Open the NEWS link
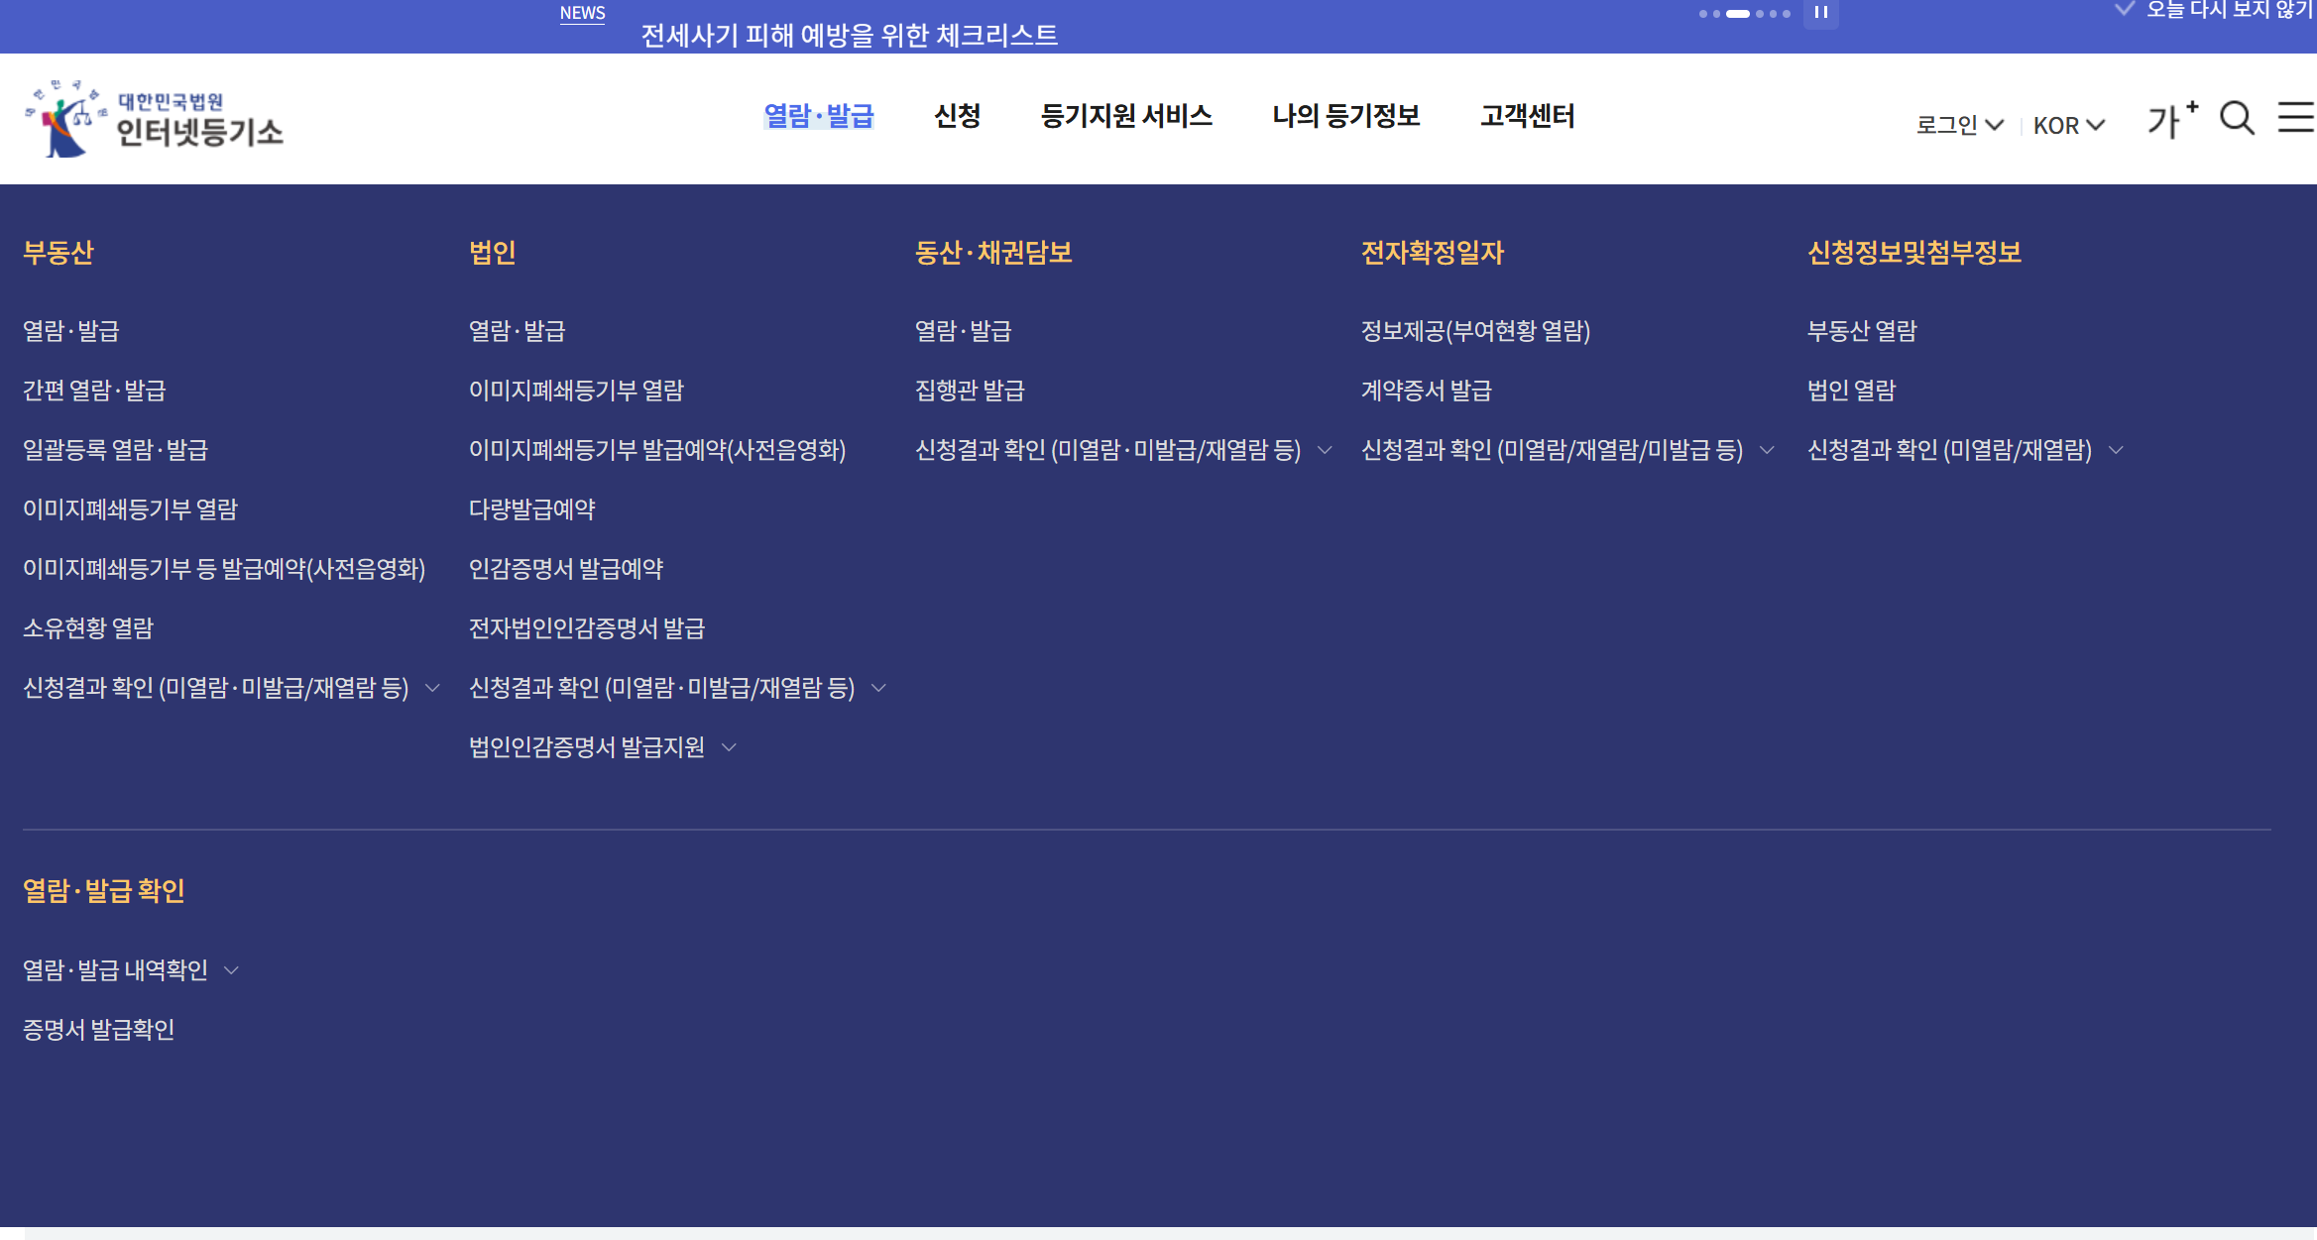This screenshot has width=2317, height=1240. point(583,13)
